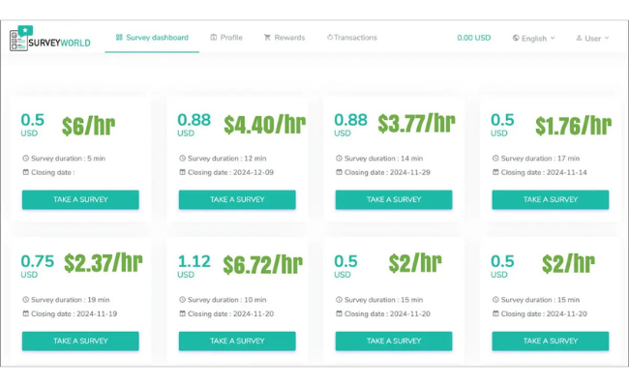Take the 12 min survey
Image resolution: width=629 pixels, height=387 pixels.
pos(237,199)
